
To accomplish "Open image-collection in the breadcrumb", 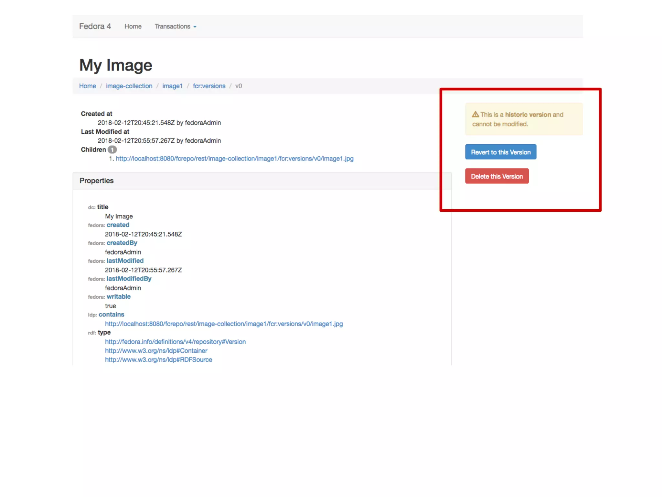I will (x=129, y=86).
